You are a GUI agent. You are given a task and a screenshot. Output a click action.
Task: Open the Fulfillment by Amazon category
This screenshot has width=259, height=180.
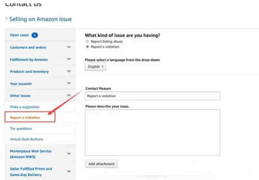tap(29, 60)
